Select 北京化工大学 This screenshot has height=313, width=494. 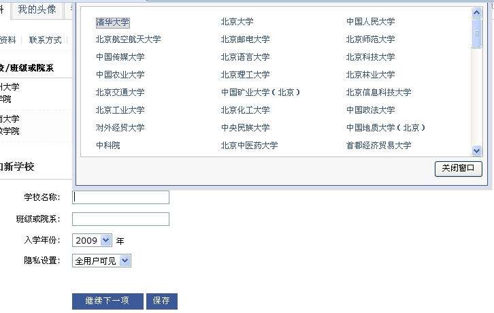click(x=245, y=110)
